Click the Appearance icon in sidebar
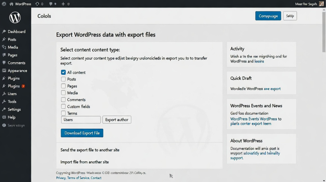The image size is (326, 182). [4, 70]
